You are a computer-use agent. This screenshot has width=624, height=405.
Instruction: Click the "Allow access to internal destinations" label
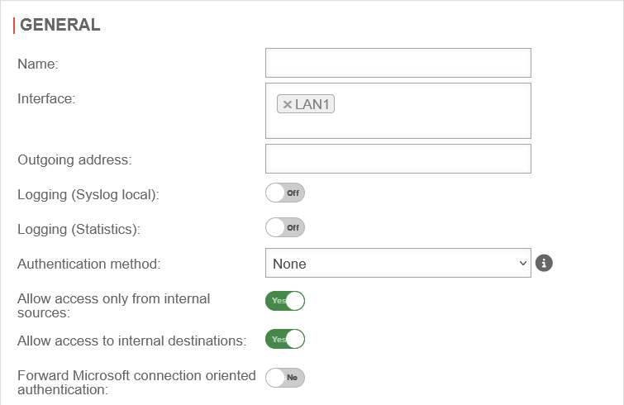[131, 340]
